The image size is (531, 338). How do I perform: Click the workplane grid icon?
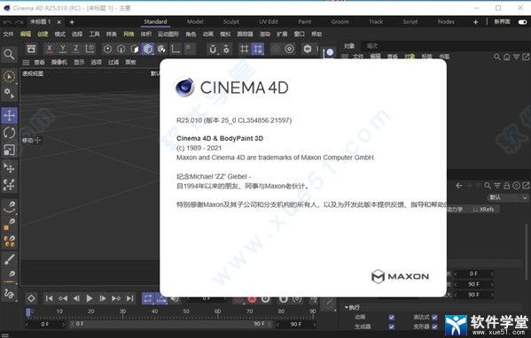[244, 49]
